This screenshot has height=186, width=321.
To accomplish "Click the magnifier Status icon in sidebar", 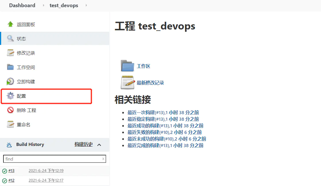I will pyautogui.click(x=10, y=39).
